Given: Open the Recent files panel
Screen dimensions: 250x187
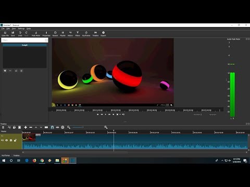Looking at the screenshot, I should (55, 34).
